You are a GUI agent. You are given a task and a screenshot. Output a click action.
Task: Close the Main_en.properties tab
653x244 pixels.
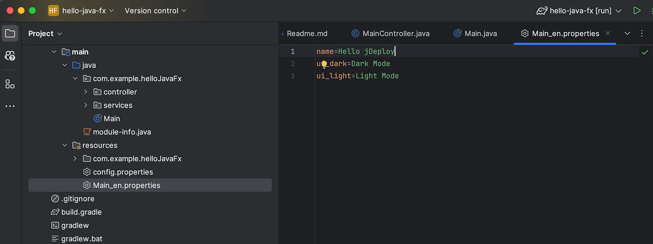[x=608, y=34]
